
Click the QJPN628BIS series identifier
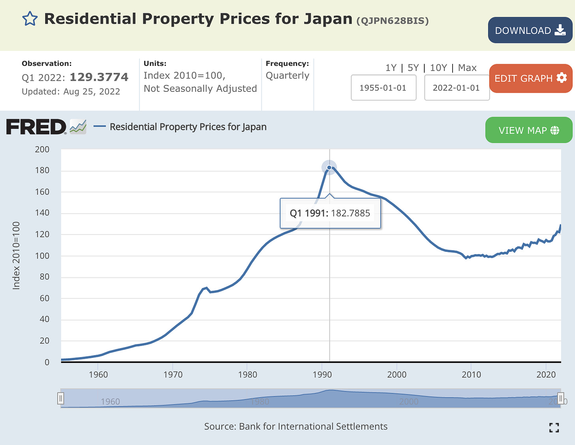tap(393, 21)
